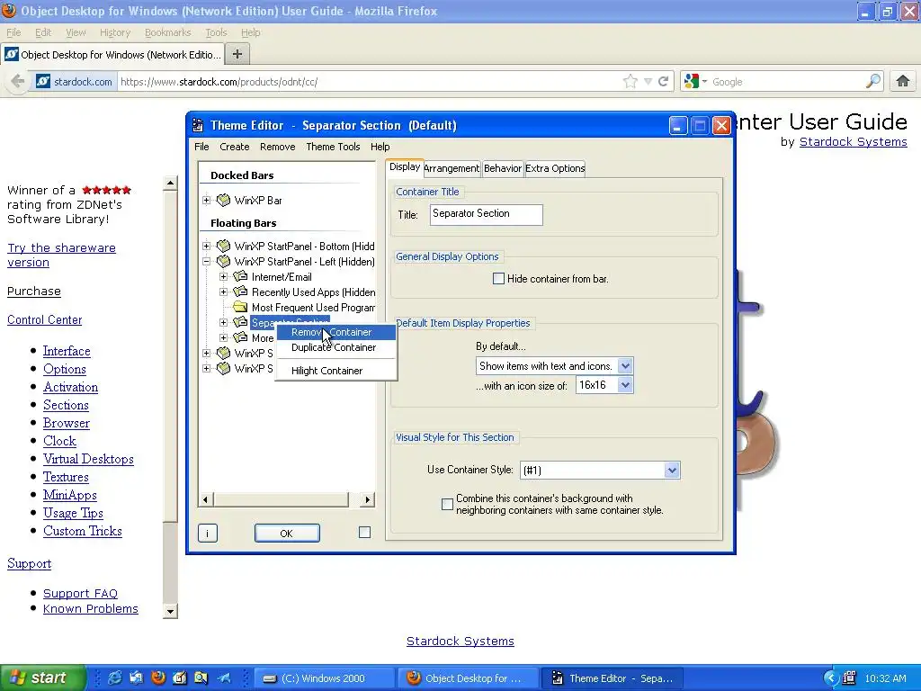921x691 pixels.
Task: Click the Theme Editor title bar icon
Action: 199,125
